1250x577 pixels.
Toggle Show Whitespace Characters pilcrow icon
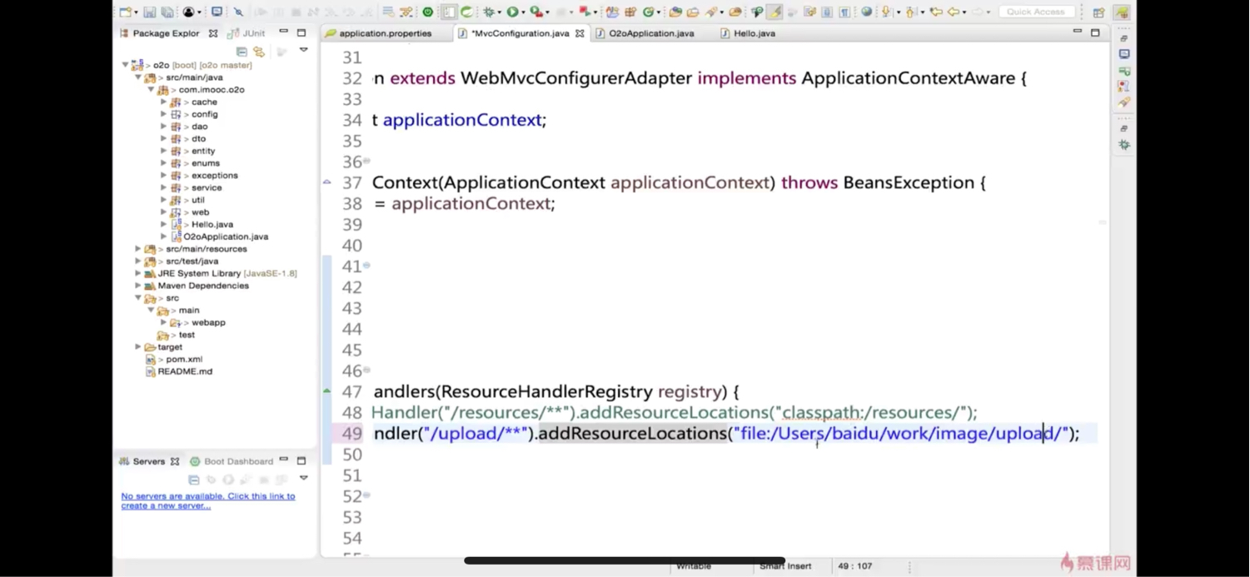click(844, 12)
